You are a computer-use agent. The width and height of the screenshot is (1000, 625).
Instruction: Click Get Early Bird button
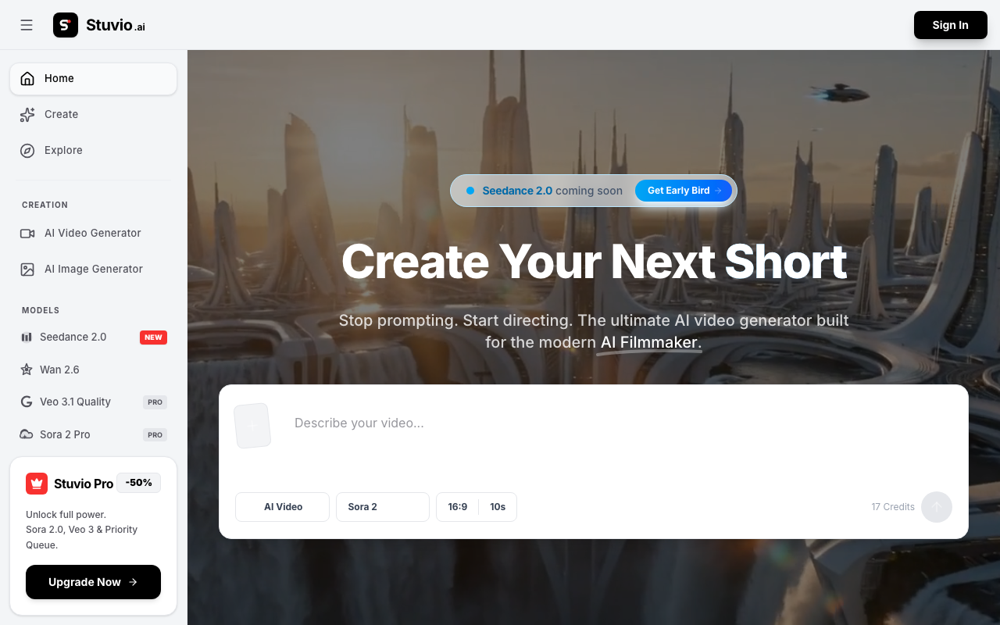(x=684, y=191)
